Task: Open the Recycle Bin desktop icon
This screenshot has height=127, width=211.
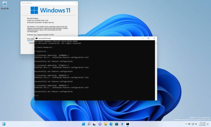Action: pos(5,5)
